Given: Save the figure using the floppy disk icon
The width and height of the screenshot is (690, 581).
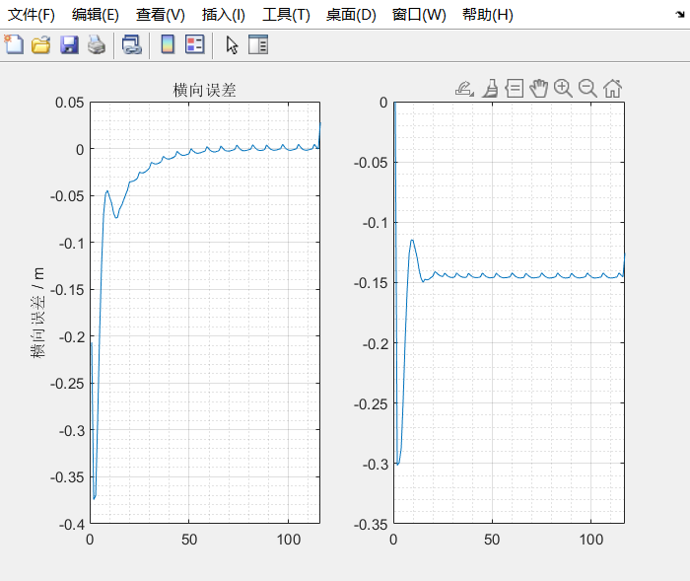Looking at the screenshot, I should tap(69, 45).
